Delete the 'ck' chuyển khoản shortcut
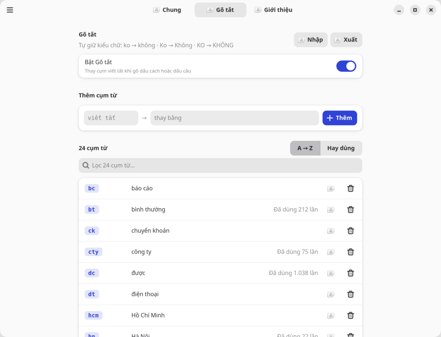441x337 pixels. [x=351, y=231]
